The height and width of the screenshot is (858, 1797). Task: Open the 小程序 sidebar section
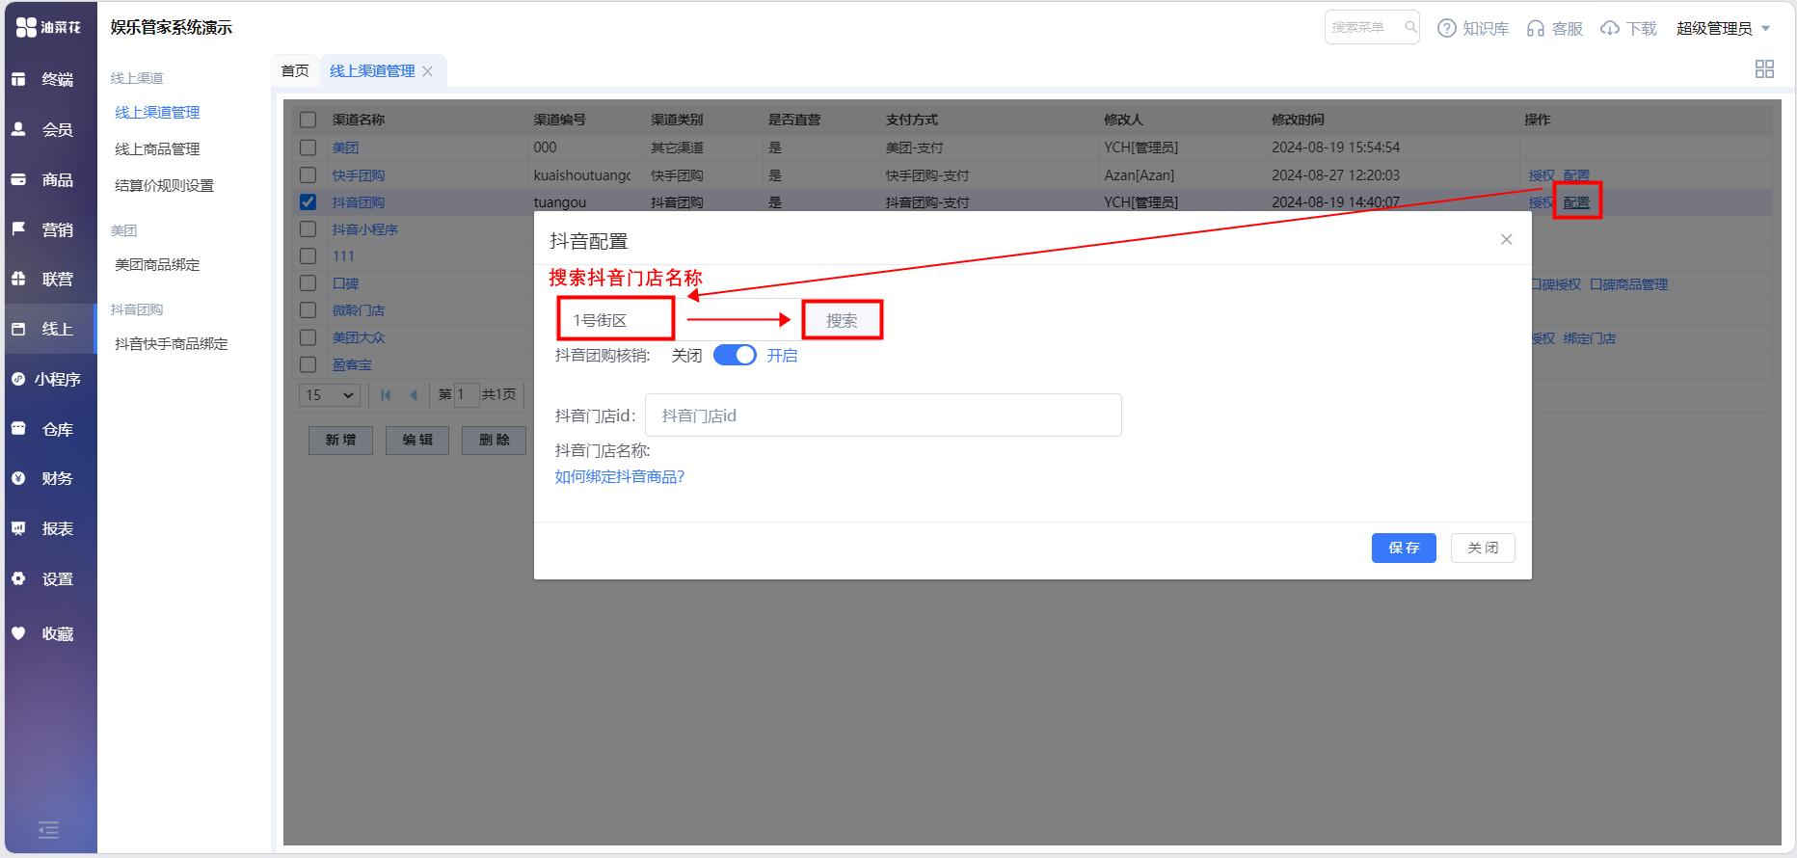click(x=48, y=379)
